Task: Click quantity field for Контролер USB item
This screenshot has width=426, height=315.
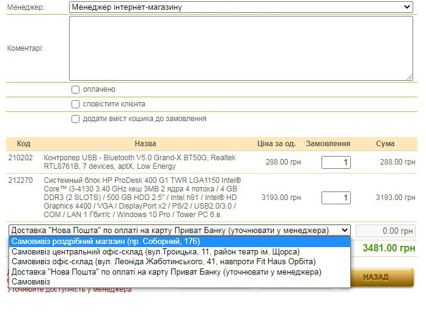Action: tap(336, 163)
